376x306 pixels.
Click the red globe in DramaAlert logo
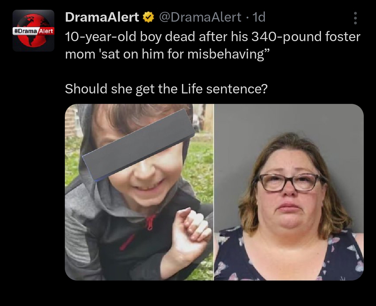pyautogui.click(x=33, y=30)
